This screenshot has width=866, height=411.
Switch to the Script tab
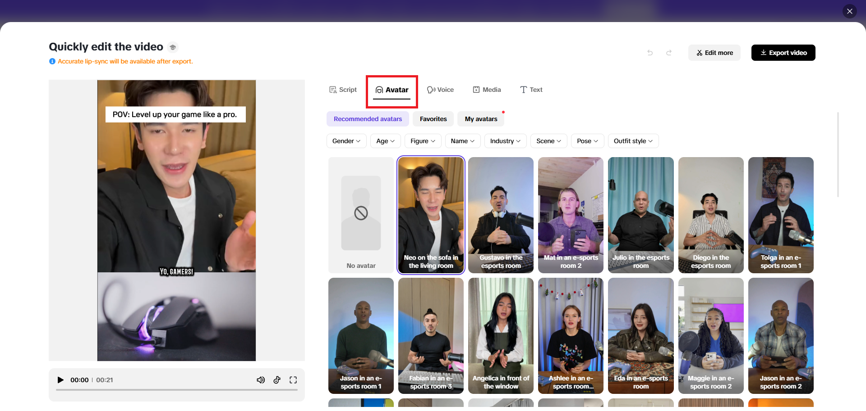pos(343,90)
